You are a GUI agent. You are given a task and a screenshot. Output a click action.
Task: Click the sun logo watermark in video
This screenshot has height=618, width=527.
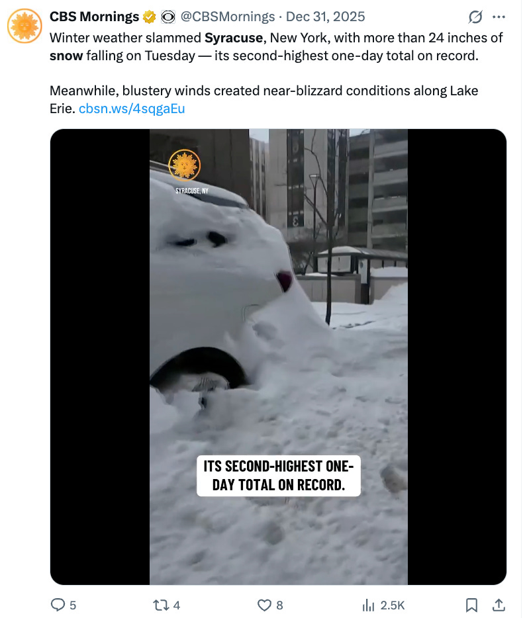pyautogui.click(x=184, y=165)
